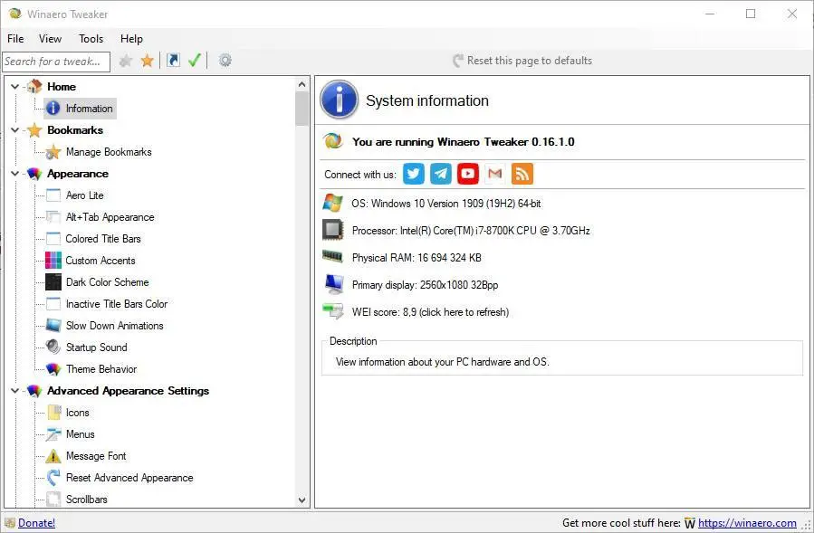Open the Aero Lite tweak
The height and width of the screenshot is (533, 814).
point(84,195)
